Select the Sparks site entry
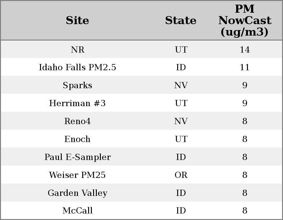 click(77, 85)
